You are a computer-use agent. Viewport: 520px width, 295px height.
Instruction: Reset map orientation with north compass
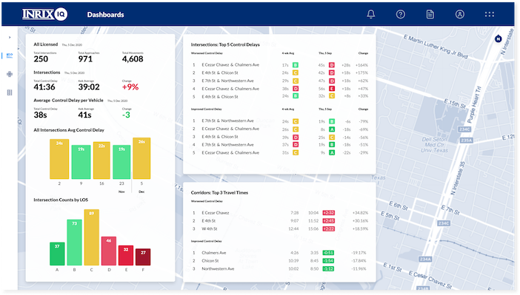[498, 38]
